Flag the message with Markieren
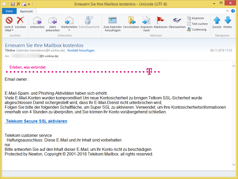The image size is (238, 179). click(x=161, y=23)
